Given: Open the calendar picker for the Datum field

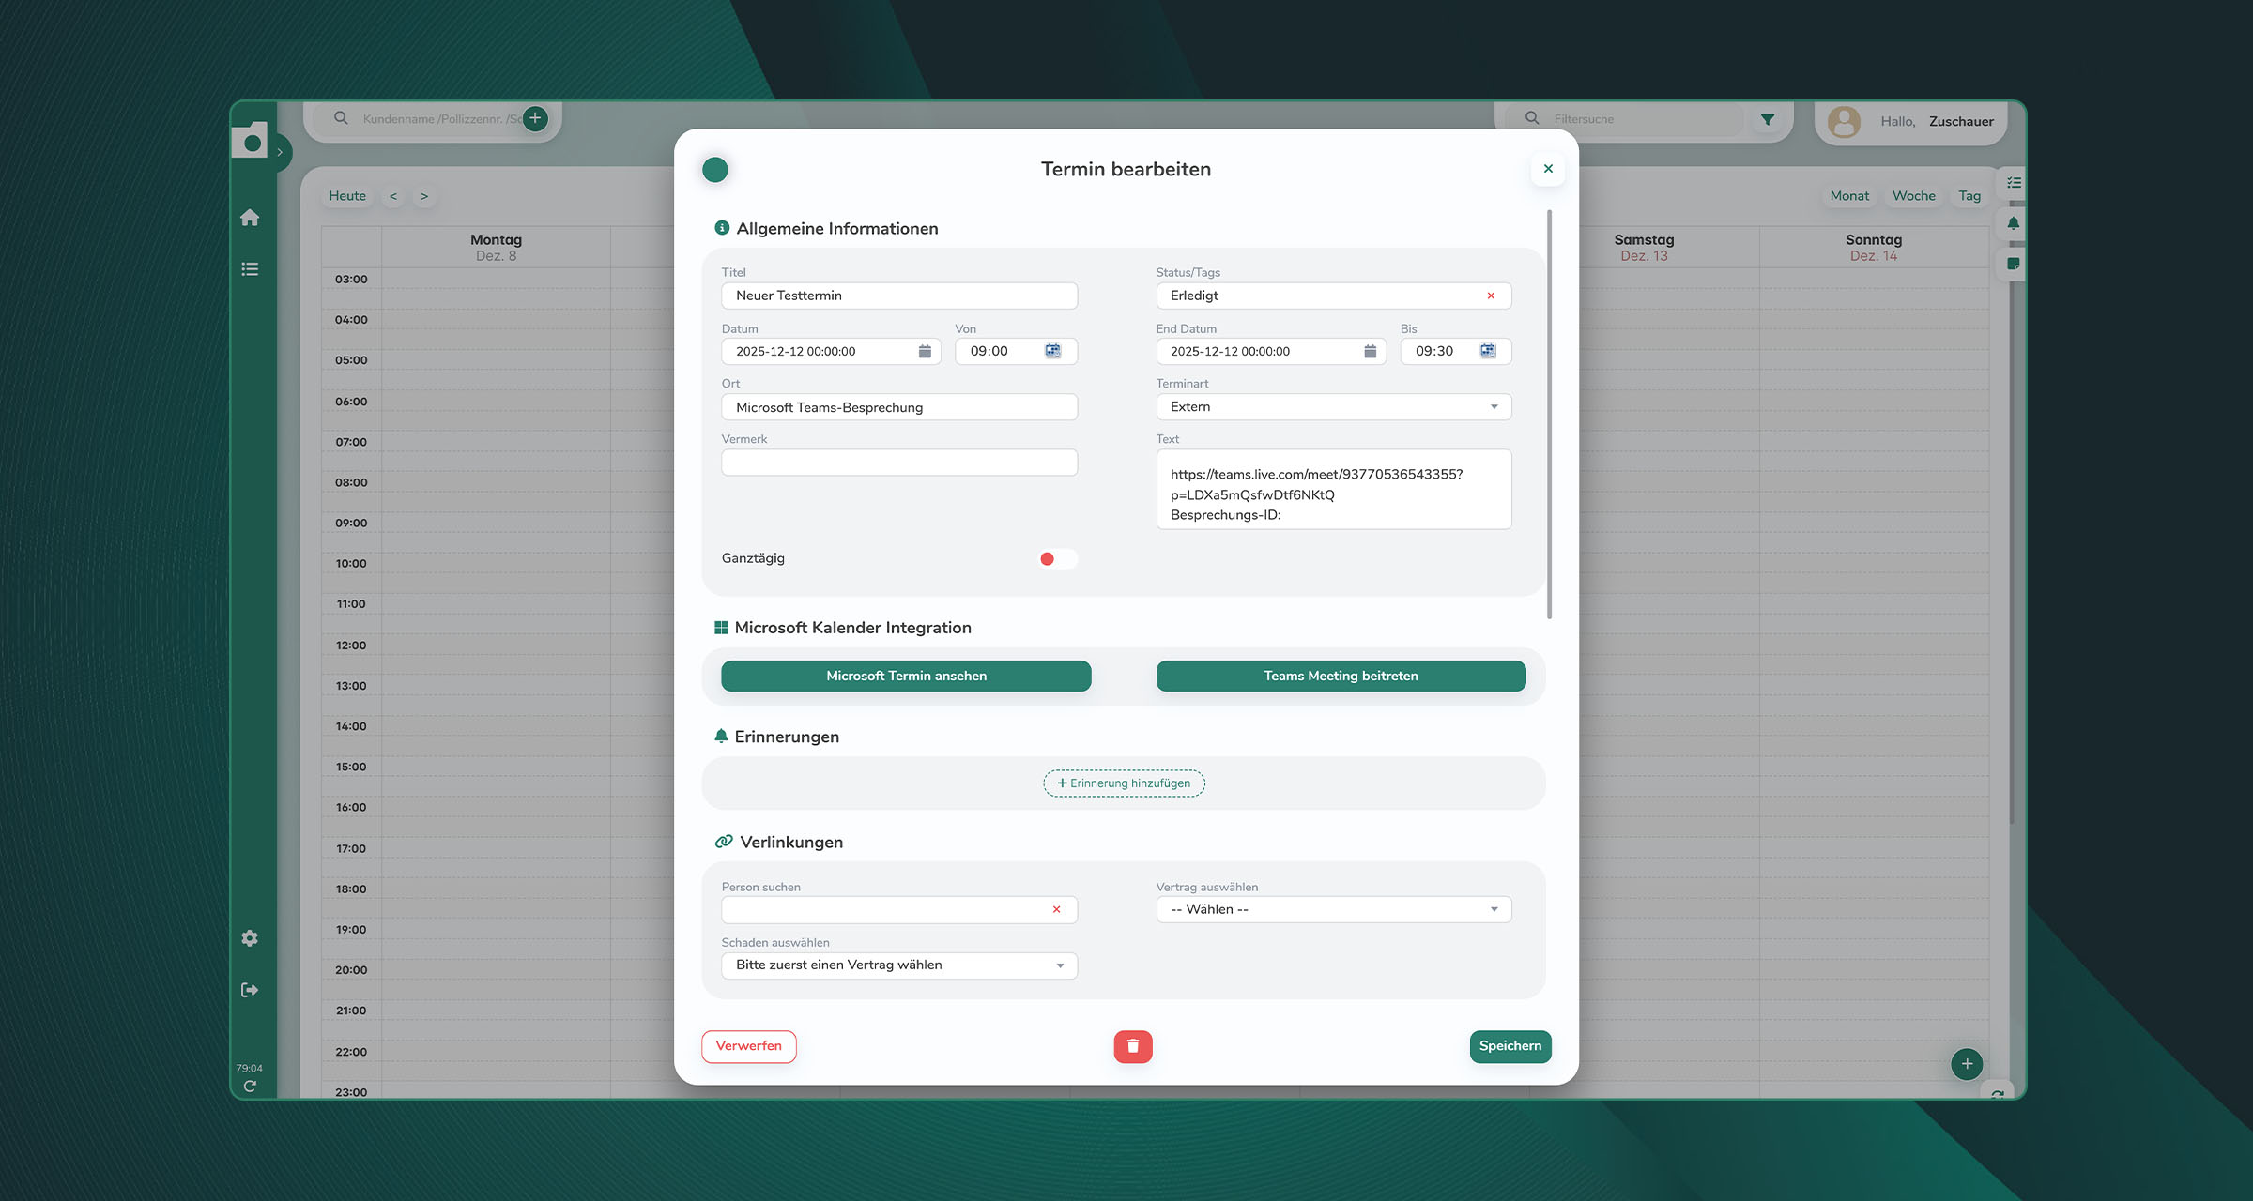Looking at the screenshot, I should (x=925, y=351).
